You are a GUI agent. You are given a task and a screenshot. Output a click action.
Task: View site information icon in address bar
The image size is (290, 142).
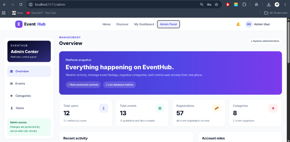tap(31, 5)
